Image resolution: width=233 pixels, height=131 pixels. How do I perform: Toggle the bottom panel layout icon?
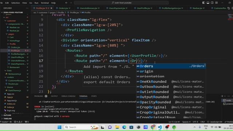pos(208,3)
